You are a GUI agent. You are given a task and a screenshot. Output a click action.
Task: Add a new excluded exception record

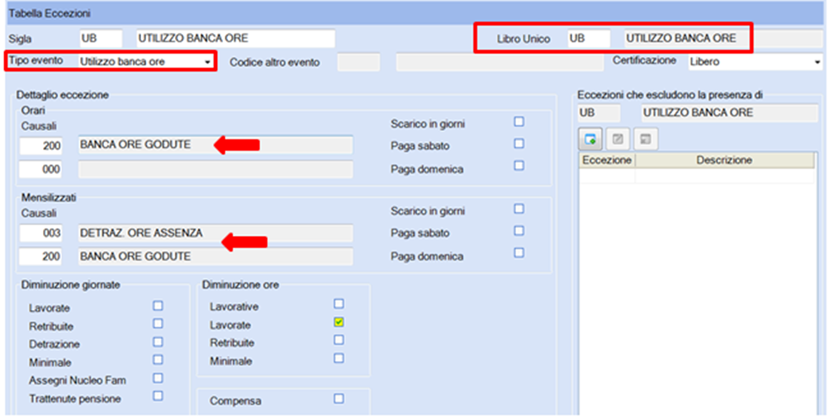(x=590, y=139)
